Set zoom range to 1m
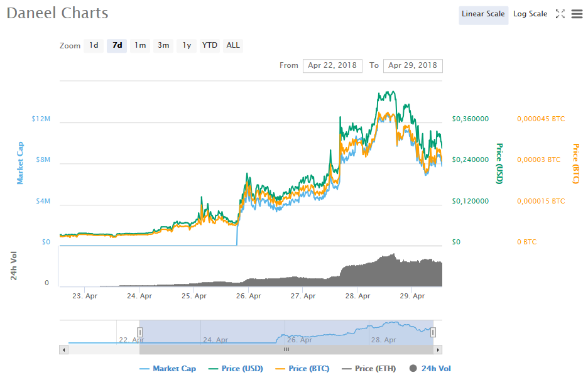 140,45
